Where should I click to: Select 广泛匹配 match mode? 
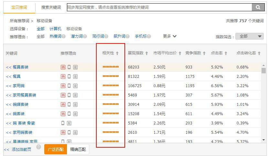(56, 149)
